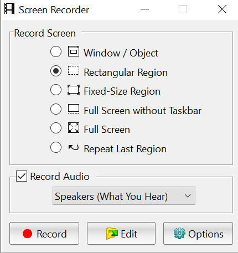Choose the Full Screen radio option
The image size is (238, 253).
click(x=56, y=128)
